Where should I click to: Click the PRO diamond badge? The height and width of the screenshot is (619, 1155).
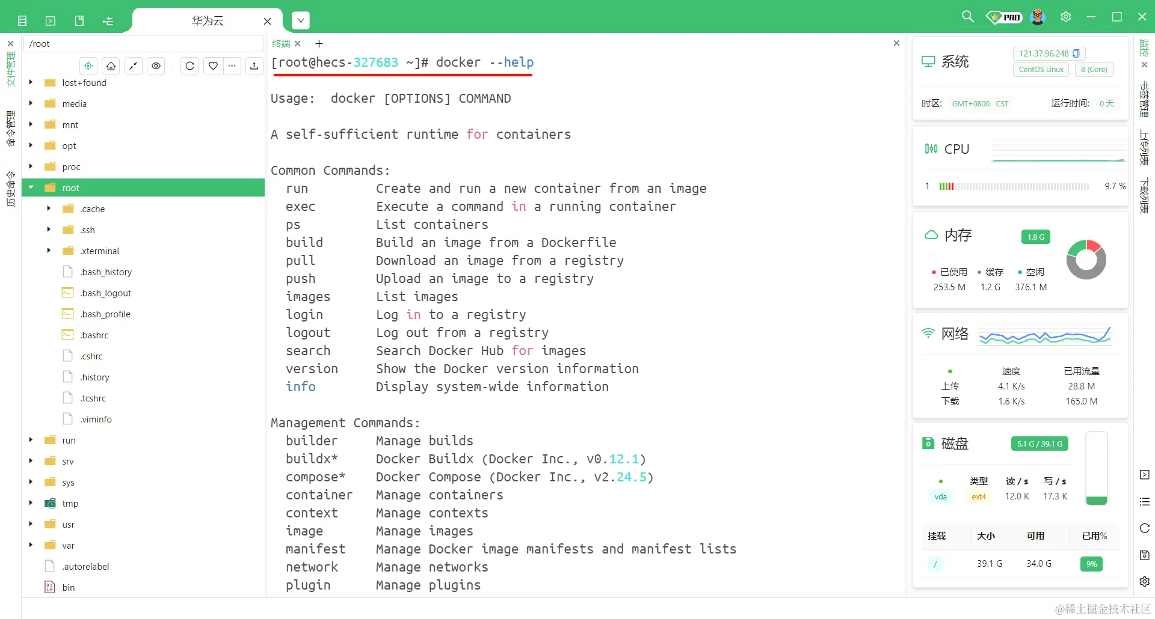point(1003,17)
